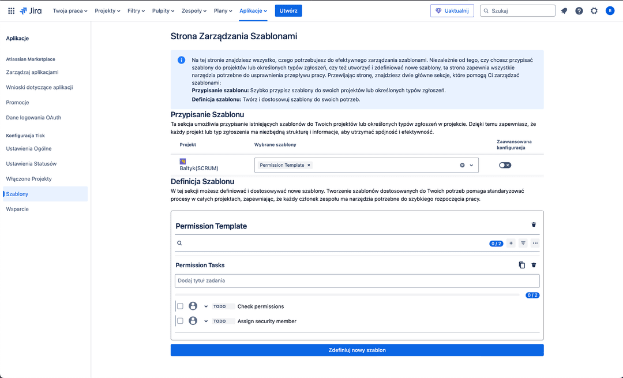Go to Zarządzaj aplikacjami
The width and height of the screenshot is (623, 378).
(x=32, y=72)
